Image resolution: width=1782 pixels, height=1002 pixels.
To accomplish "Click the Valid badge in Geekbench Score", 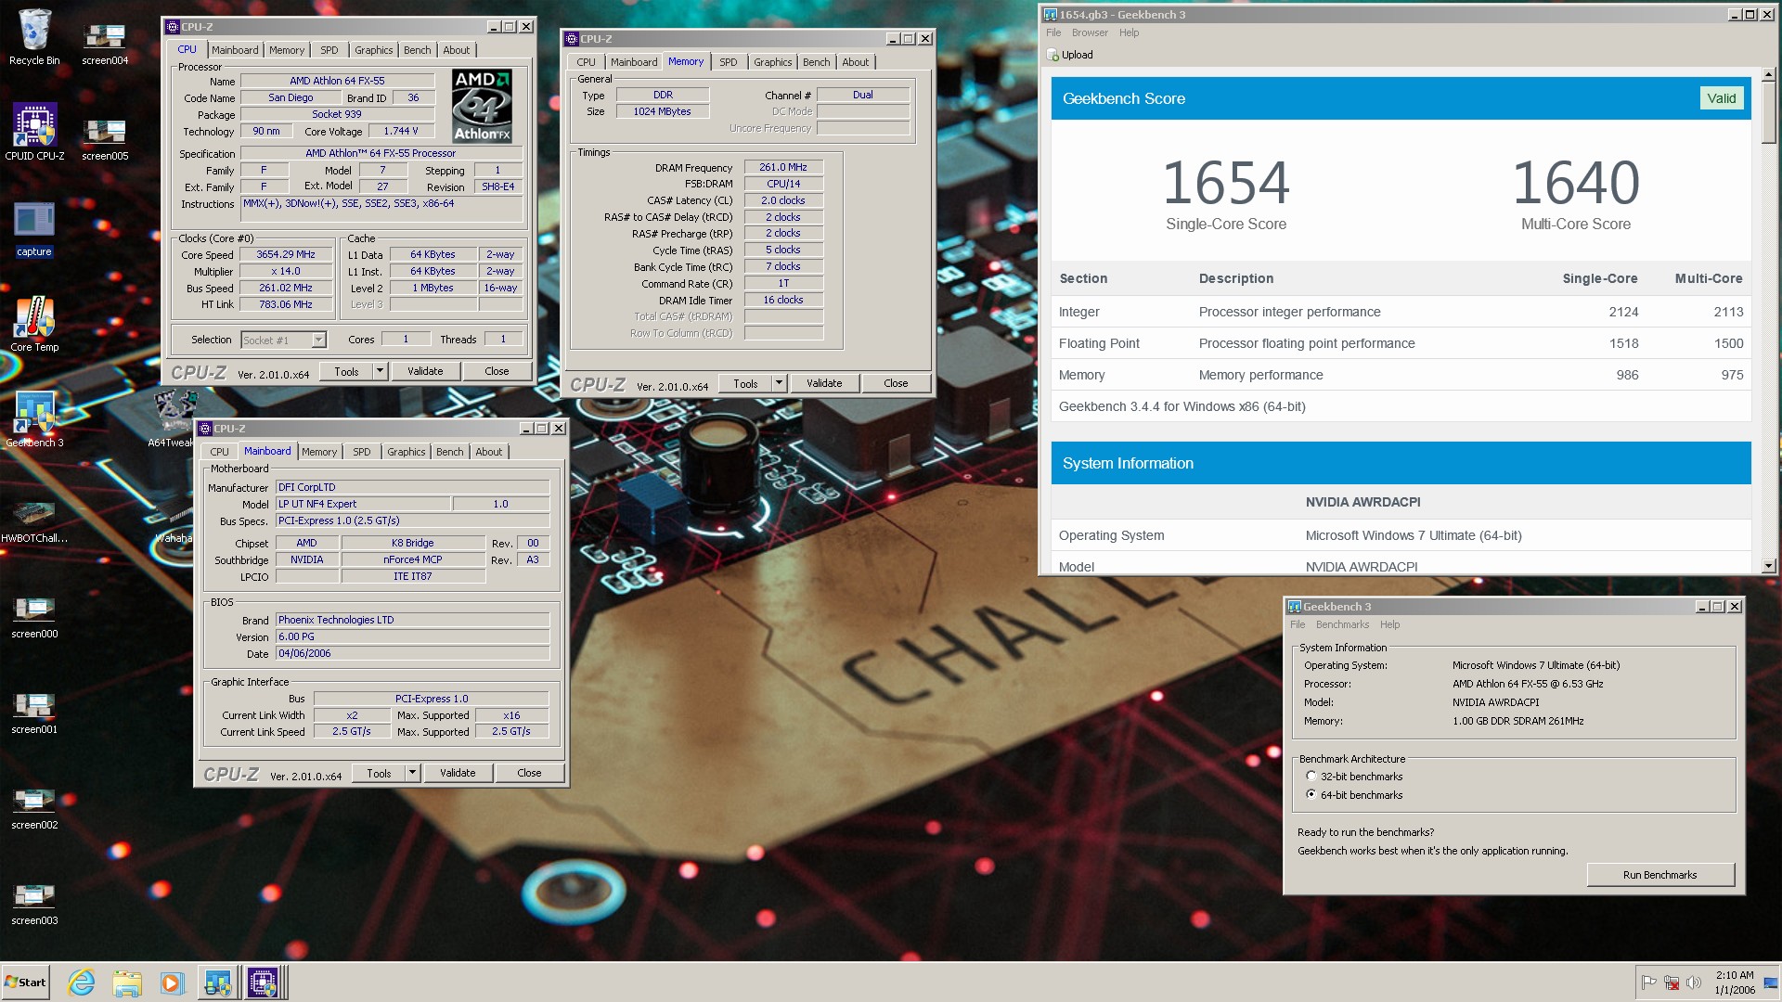I will [x=1721, y=98].
